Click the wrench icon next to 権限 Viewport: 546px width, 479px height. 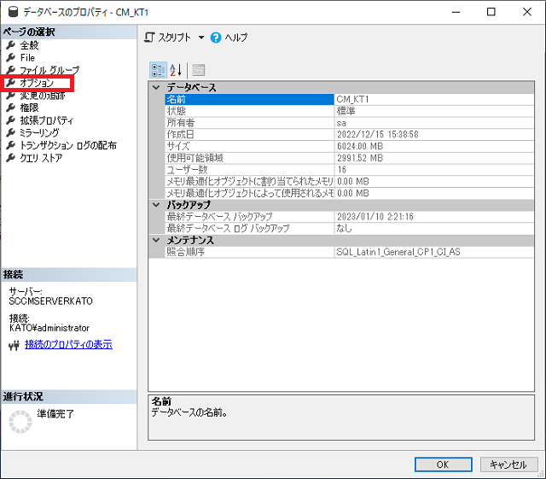click(x=10, y=108)
